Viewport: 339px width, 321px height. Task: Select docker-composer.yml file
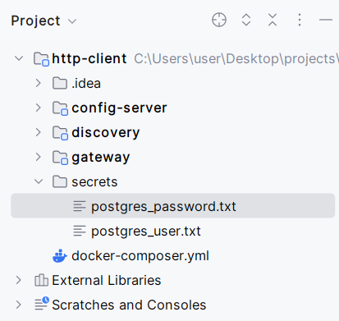click(140, 256)
